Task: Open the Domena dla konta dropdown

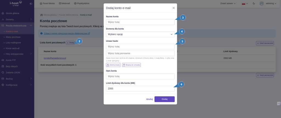Action: point(140,34)
